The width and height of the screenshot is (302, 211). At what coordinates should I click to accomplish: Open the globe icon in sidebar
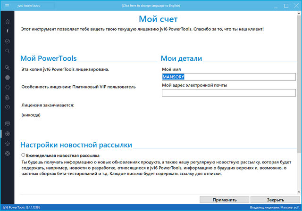point(7,78)
